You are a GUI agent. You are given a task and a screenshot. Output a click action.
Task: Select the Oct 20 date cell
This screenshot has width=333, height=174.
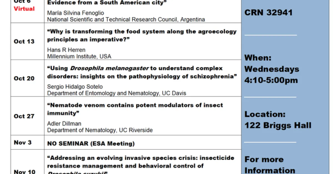[24, 78]
